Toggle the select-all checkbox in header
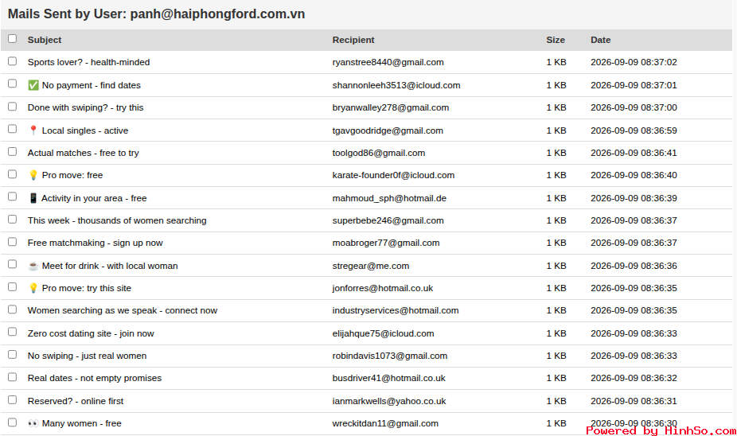Screen dimensions: 737x436 point(12,38)
